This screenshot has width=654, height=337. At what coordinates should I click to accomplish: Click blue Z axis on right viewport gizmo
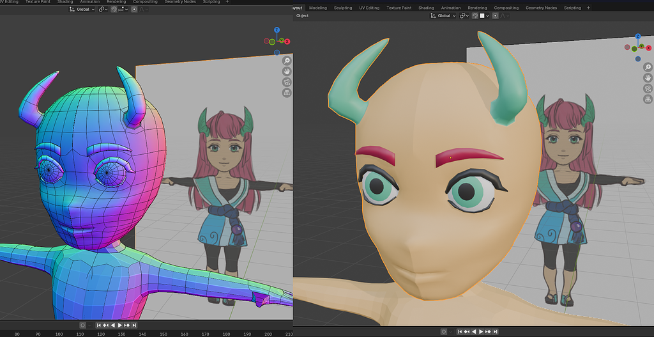click(x=638, y=36)
